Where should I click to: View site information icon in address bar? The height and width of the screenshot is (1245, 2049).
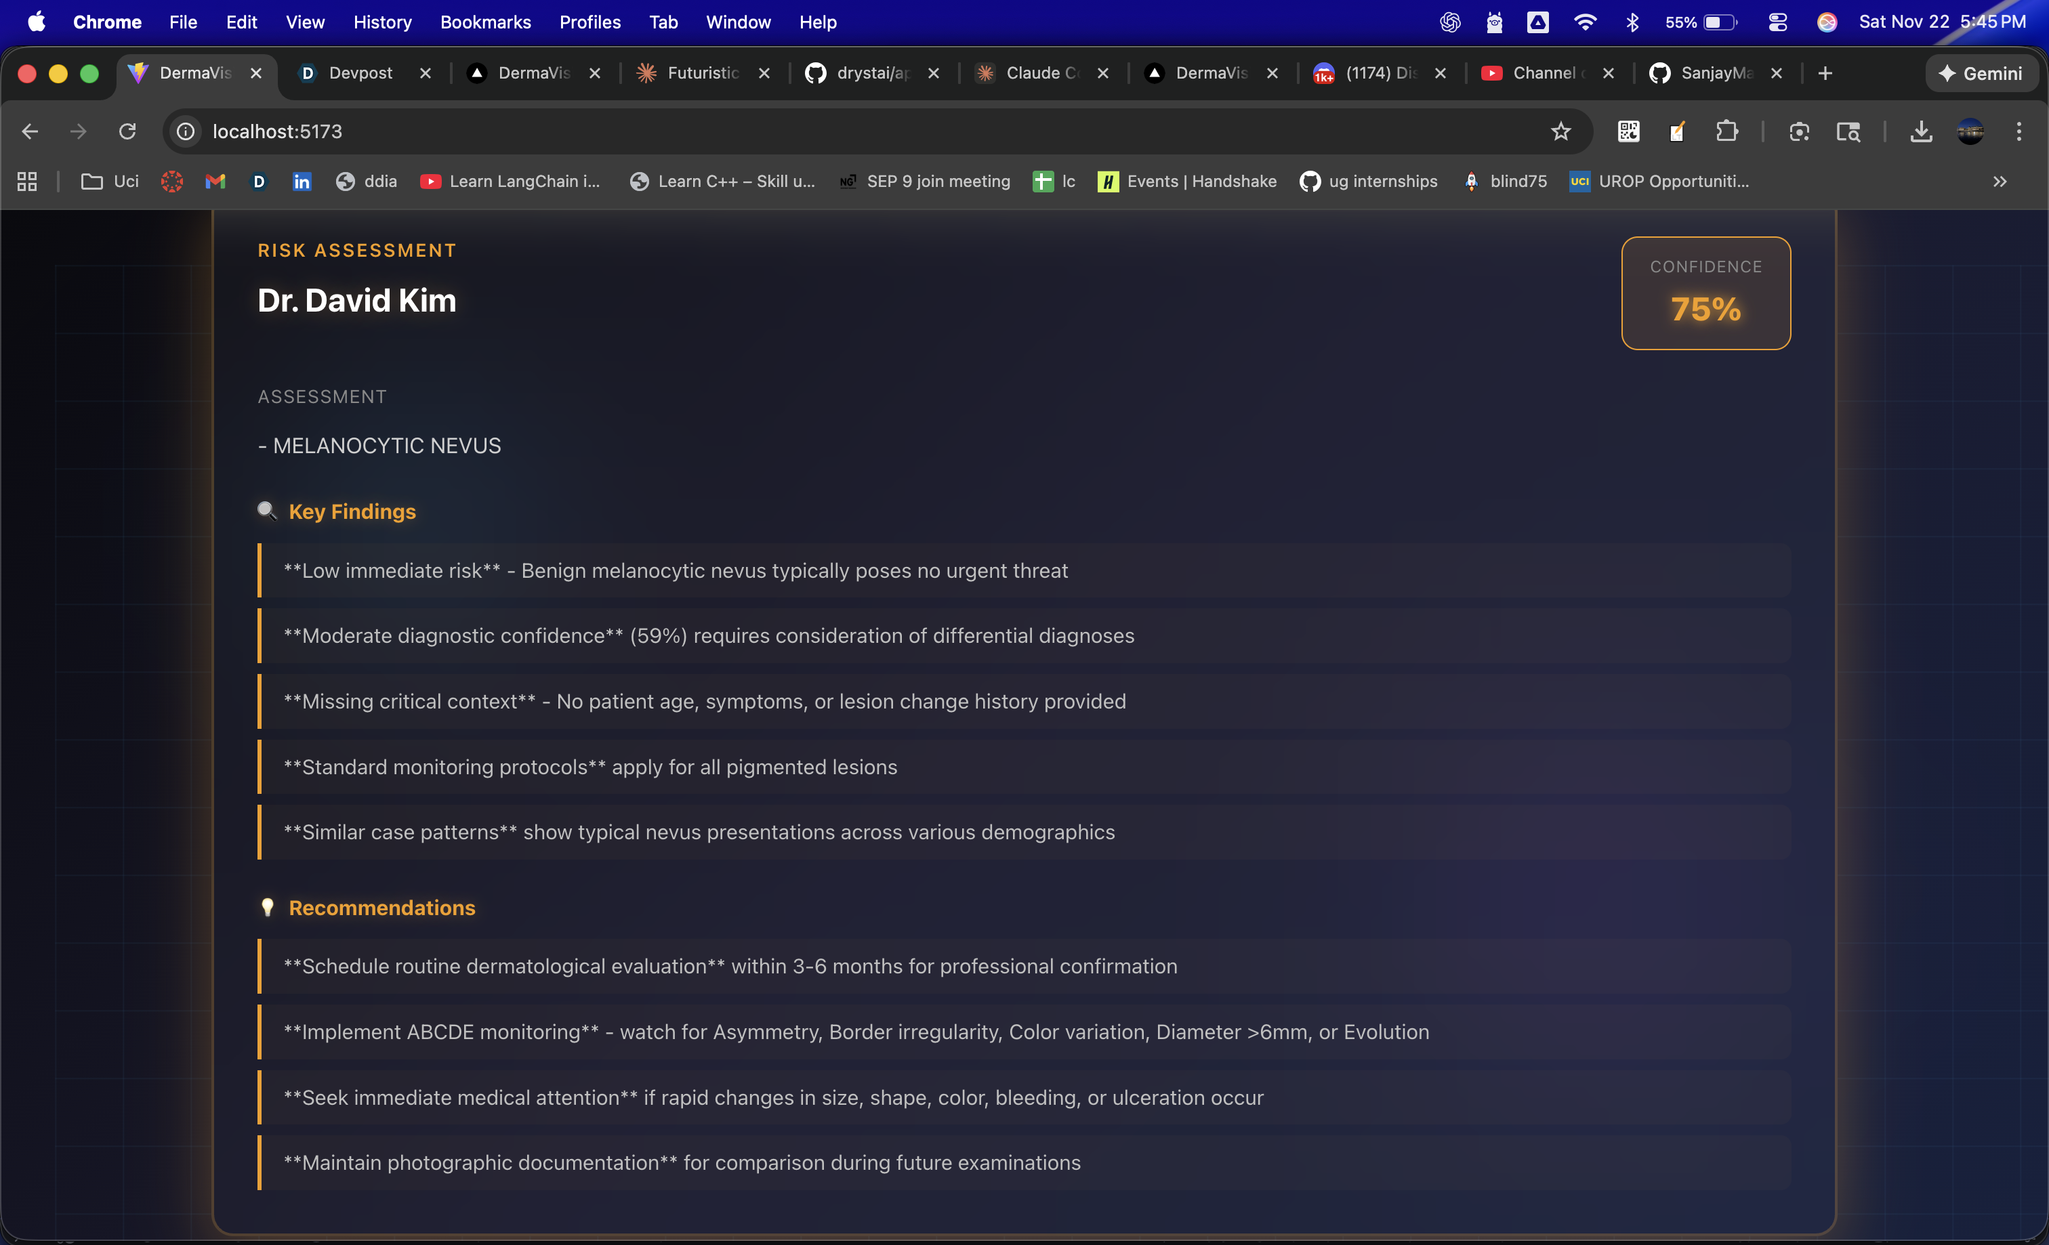click(186, 131)
